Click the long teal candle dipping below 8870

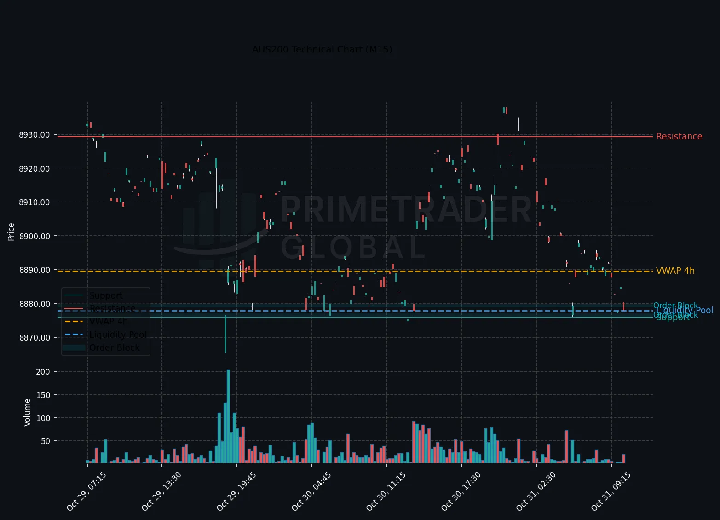(x=225, y=335)
